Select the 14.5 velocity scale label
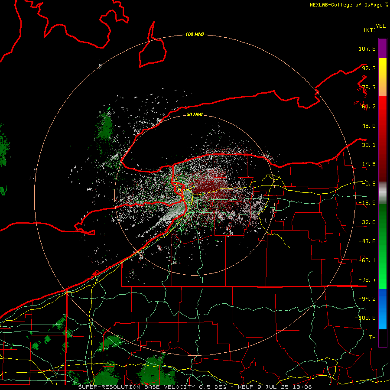The image size is (390, 390). (369, 164)
